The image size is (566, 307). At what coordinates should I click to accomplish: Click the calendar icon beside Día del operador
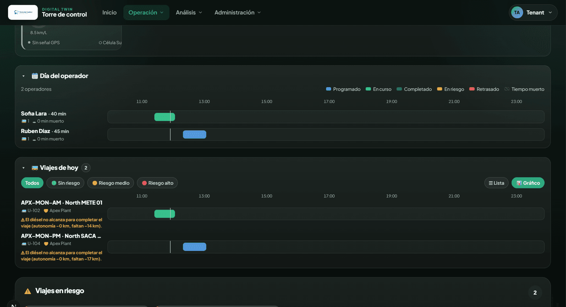click(x=35, y=76)
